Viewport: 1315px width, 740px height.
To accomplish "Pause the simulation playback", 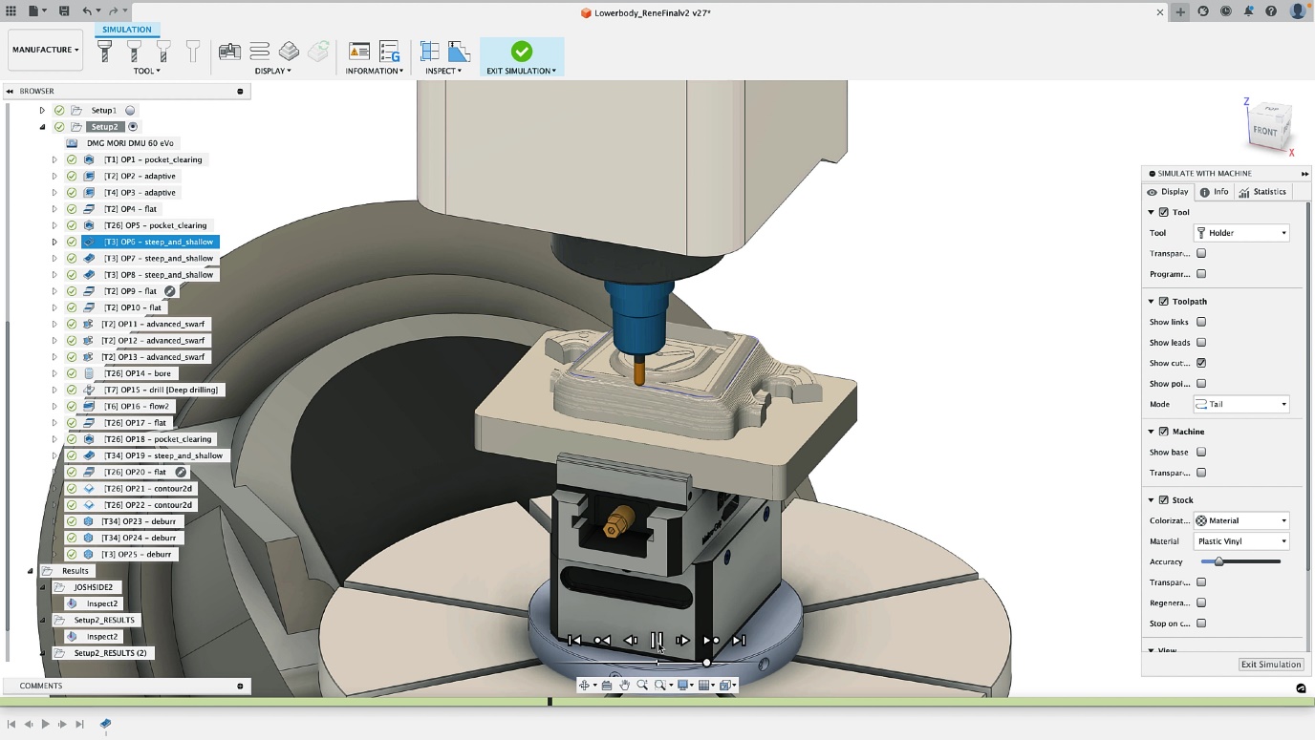I will click(657, 640).
